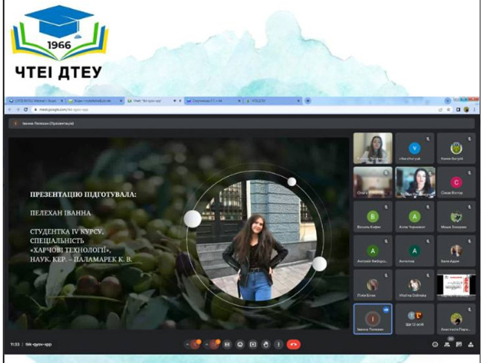Reload the page with the browser refresh icon
The image size is (484, 363).
click(x=26, y=109)
